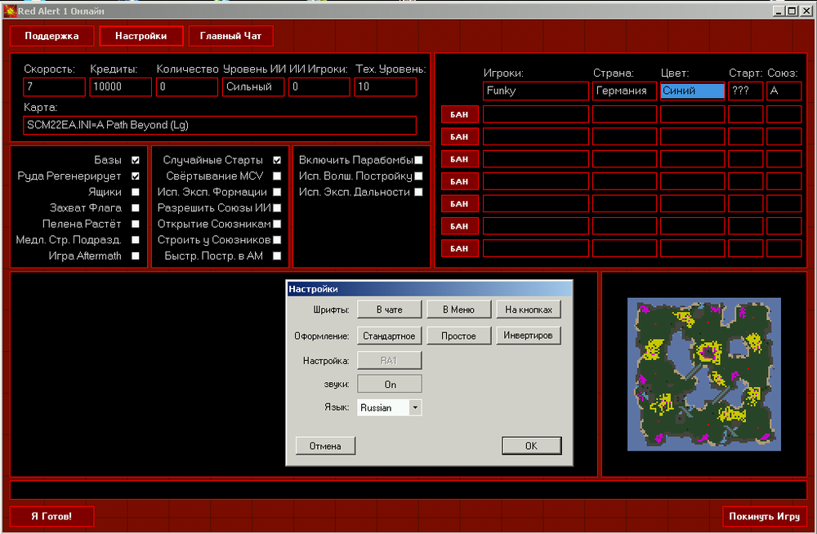Tick the Открытие Союзникам checkbox
The width and height of the screenshot is (817, 534).
pos(277,224)
